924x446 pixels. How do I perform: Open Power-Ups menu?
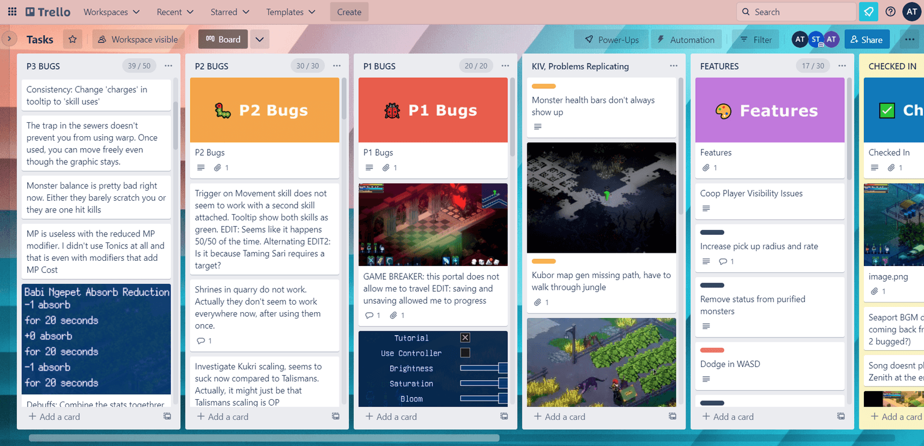(612, 39)
